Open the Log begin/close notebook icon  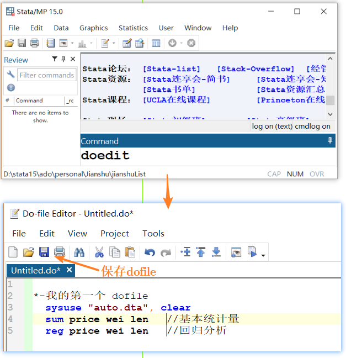(50, 43)
